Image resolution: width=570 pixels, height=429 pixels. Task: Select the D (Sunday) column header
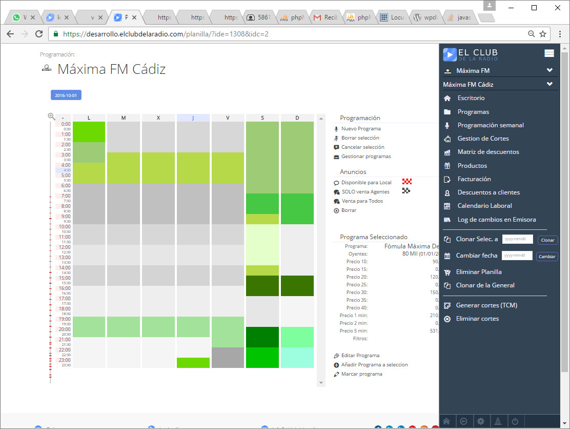pyautogui.click(x=297, y=118)
